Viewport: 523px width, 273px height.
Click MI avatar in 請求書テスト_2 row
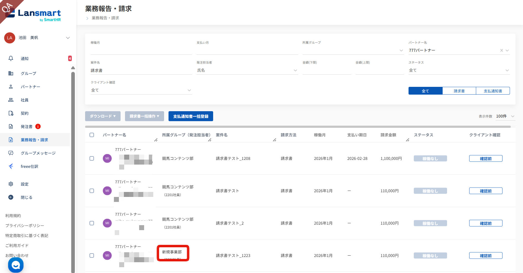click(x=107, y=223)
